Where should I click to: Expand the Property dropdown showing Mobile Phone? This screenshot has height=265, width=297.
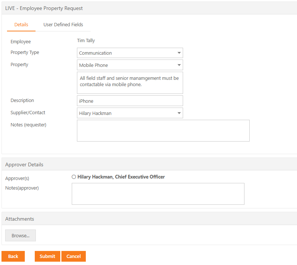[x=130, y=65]
